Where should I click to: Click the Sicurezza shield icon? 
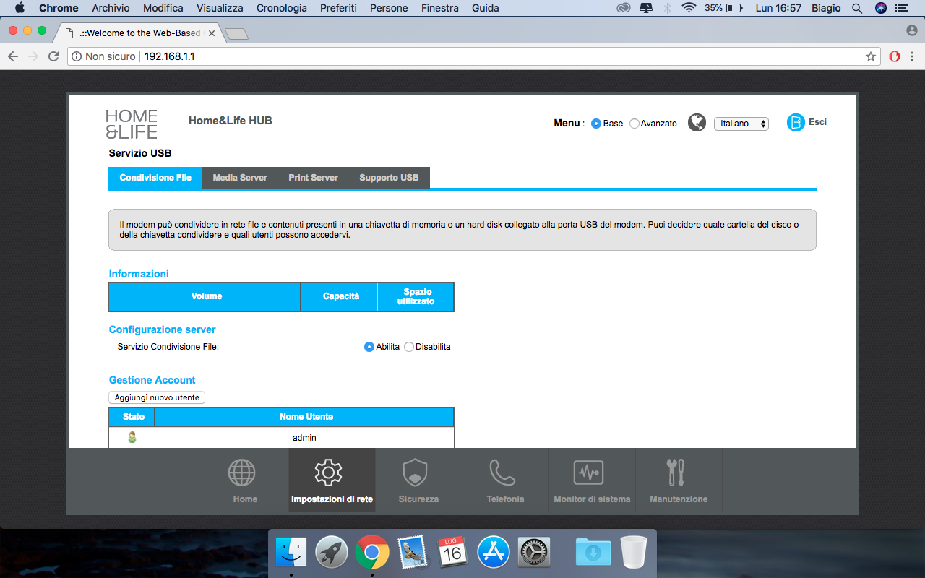point(415,473)
